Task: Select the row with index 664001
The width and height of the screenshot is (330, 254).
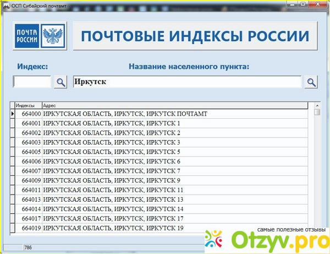Action: (31, 123)
